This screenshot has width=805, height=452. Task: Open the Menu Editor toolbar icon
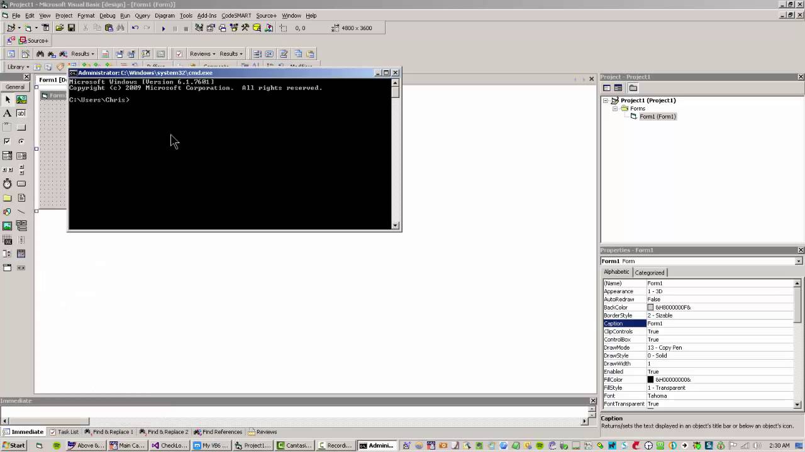point(45,28)
